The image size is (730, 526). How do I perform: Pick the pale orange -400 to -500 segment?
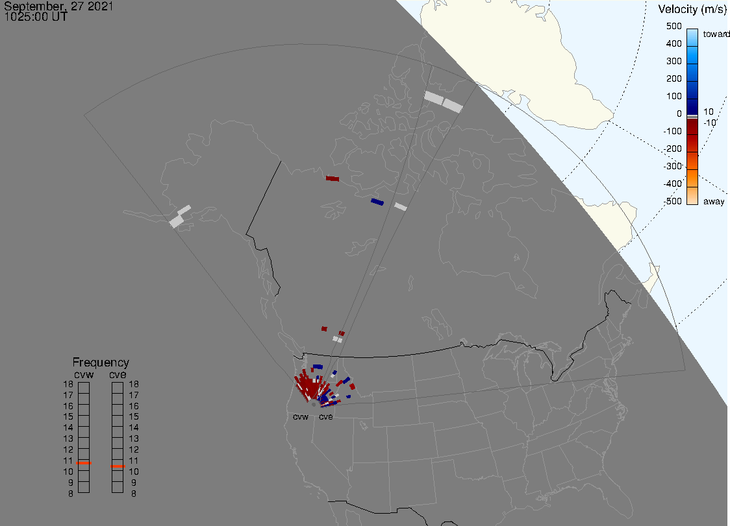point(692,196)
